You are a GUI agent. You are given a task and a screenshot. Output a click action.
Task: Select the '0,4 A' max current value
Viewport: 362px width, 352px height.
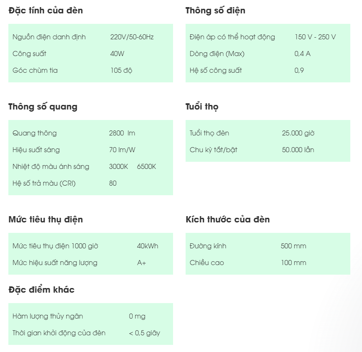(x=303, y=54)
